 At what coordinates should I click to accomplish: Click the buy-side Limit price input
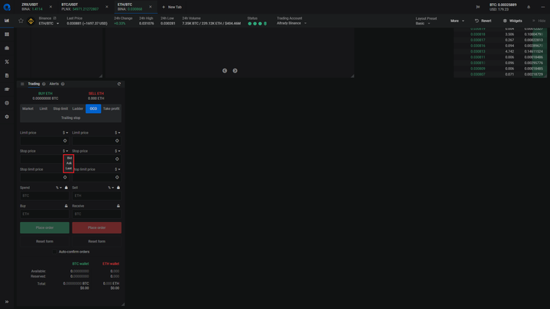click(42, 140)
